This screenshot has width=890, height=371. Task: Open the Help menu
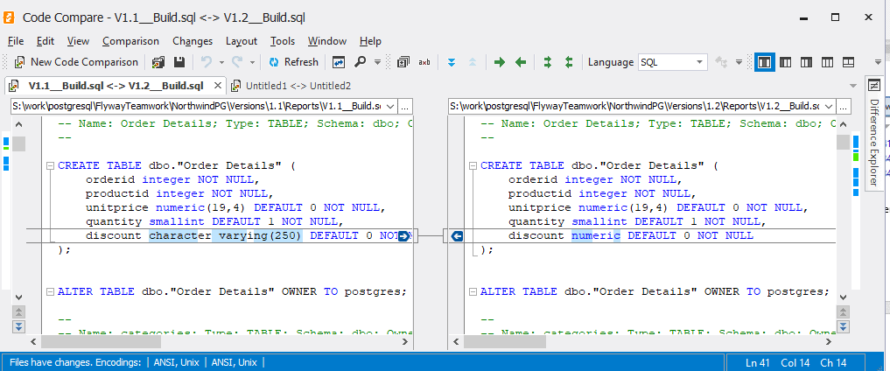[370, 41]
